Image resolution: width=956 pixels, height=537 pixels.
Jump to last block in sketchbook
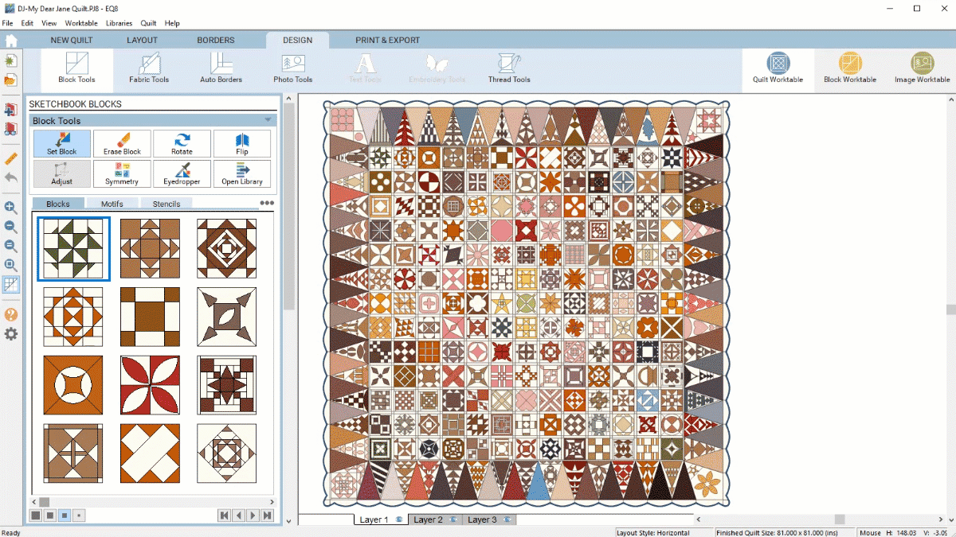[267, 516]
